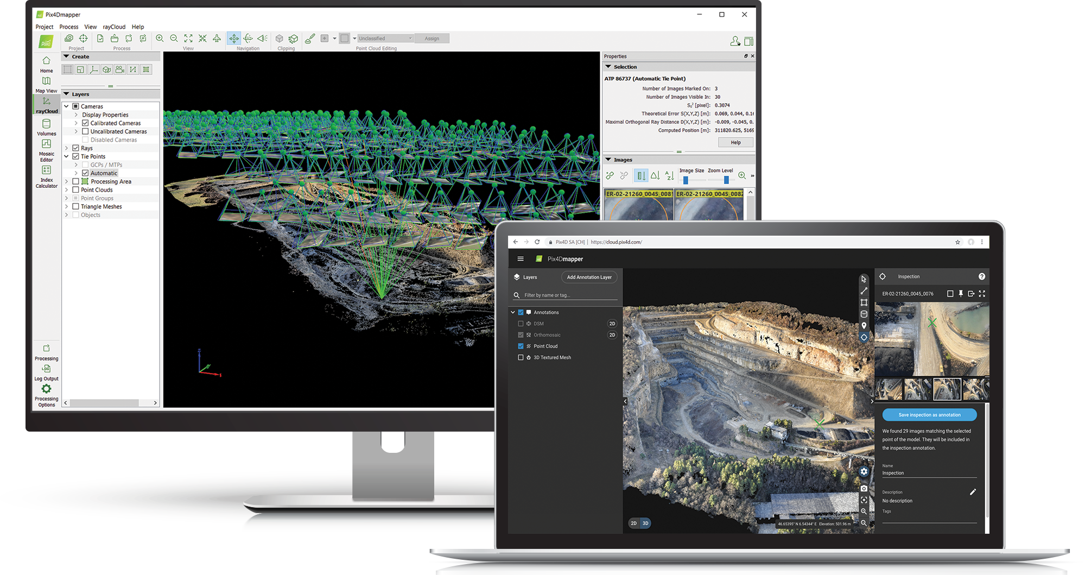Click the Zoom In toolbar icon

[x=160, y=38]
